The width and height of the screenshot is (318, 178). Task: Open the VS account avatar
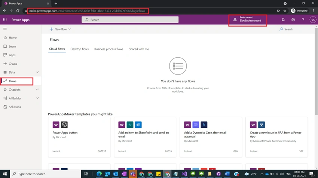click(x=313, y=20)
